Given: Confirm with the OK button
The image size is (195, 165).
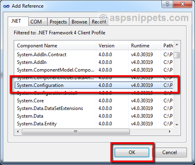Looking at the screenshot, I should (132, 152).
